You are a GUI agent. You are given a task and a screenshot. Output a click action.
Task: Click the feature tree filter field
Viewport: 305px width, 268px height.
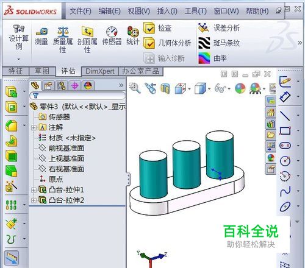point(77,96)
